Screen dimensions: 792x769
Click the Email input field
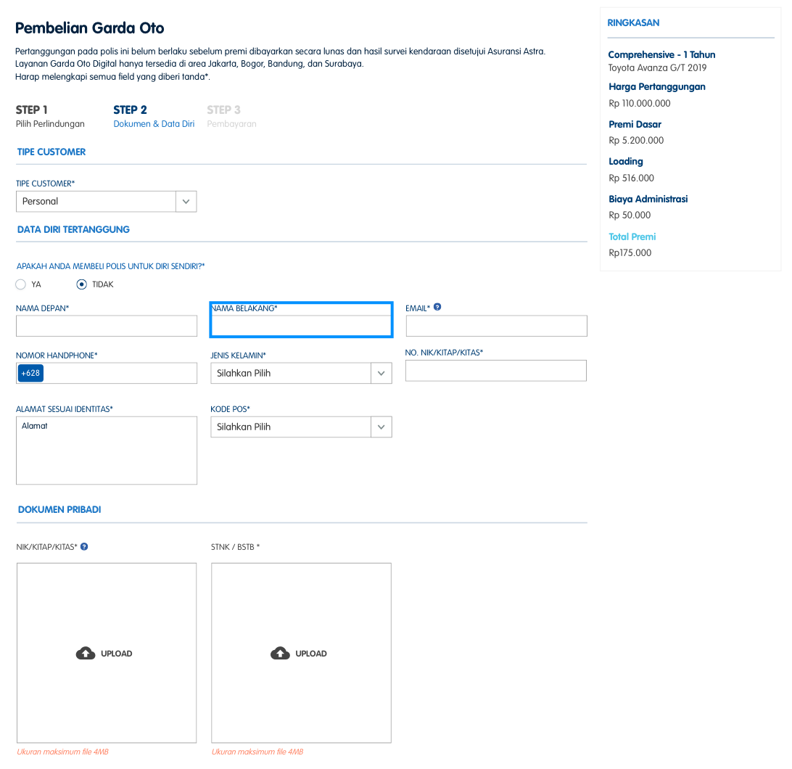497,326
